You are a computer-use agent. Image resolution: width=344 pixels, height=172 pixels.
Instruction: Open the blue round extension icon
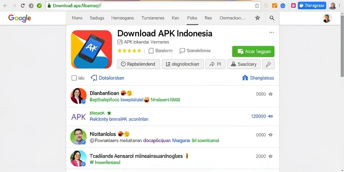coord(283,6)
